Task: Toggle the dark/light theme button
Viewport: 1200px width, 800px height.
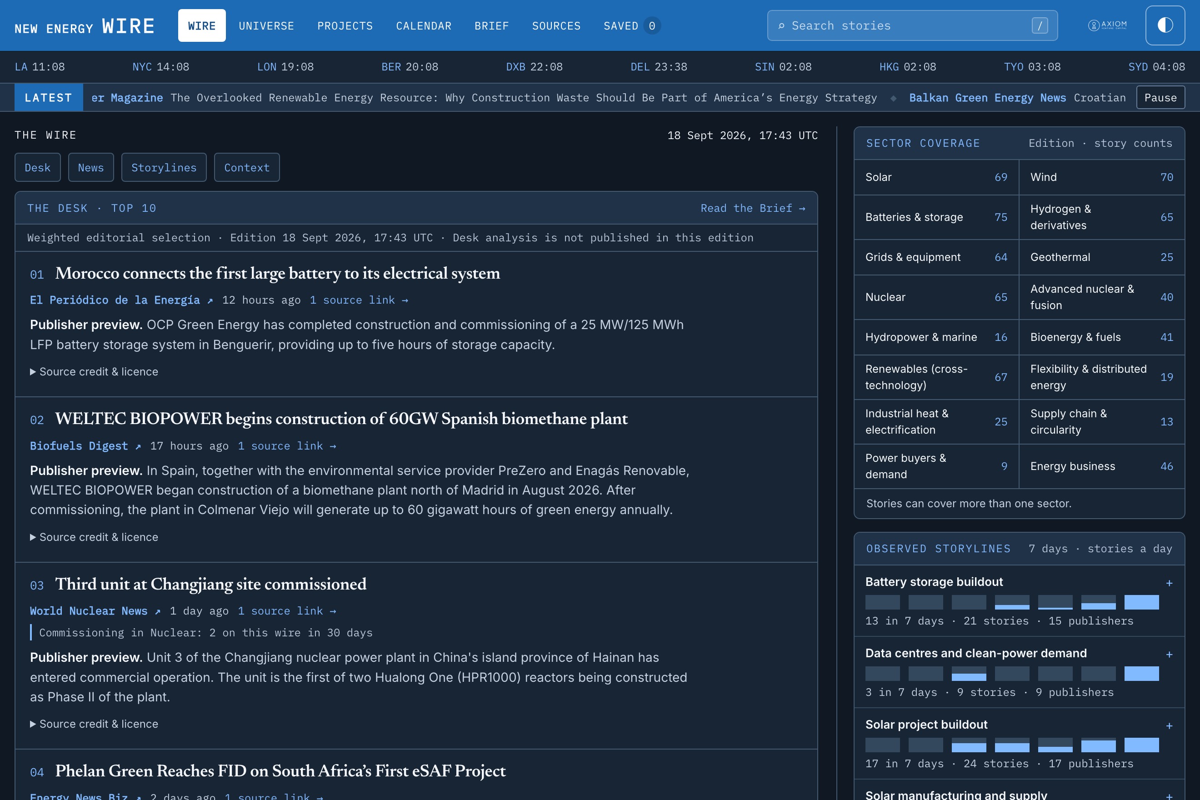Action: click(1165, 25)
